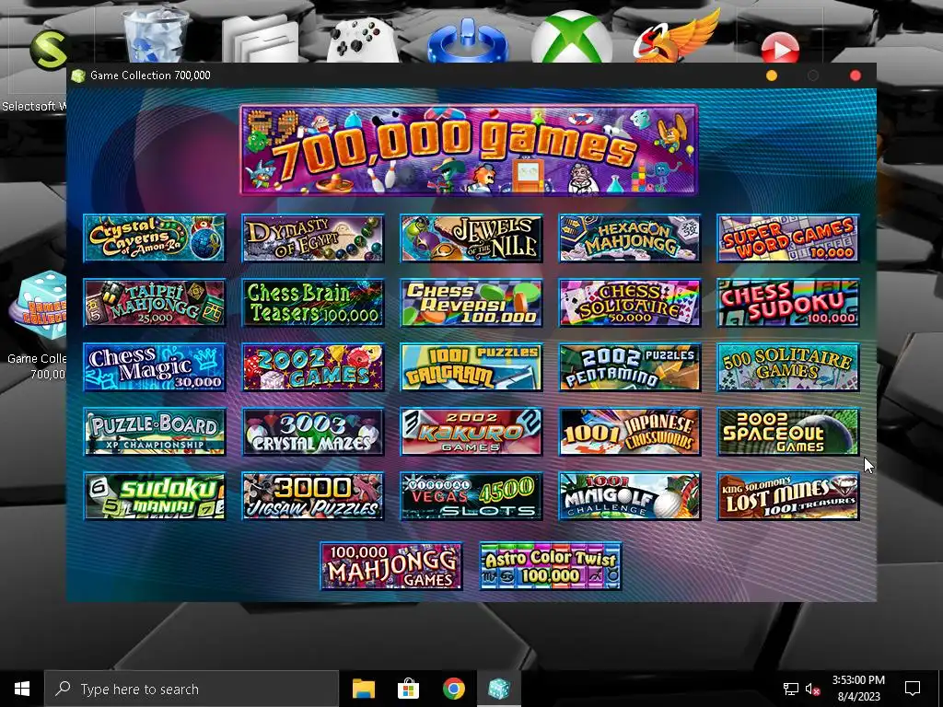943x707 pixels.
Task: Open Jewels of the Nile game
Action: pyautogui.click(x=471, y=238)
